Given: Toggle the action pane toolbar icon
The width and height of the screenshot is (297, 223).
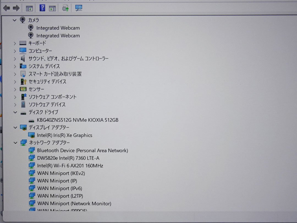Looking at the screenshot, I should tap(52, 8).
